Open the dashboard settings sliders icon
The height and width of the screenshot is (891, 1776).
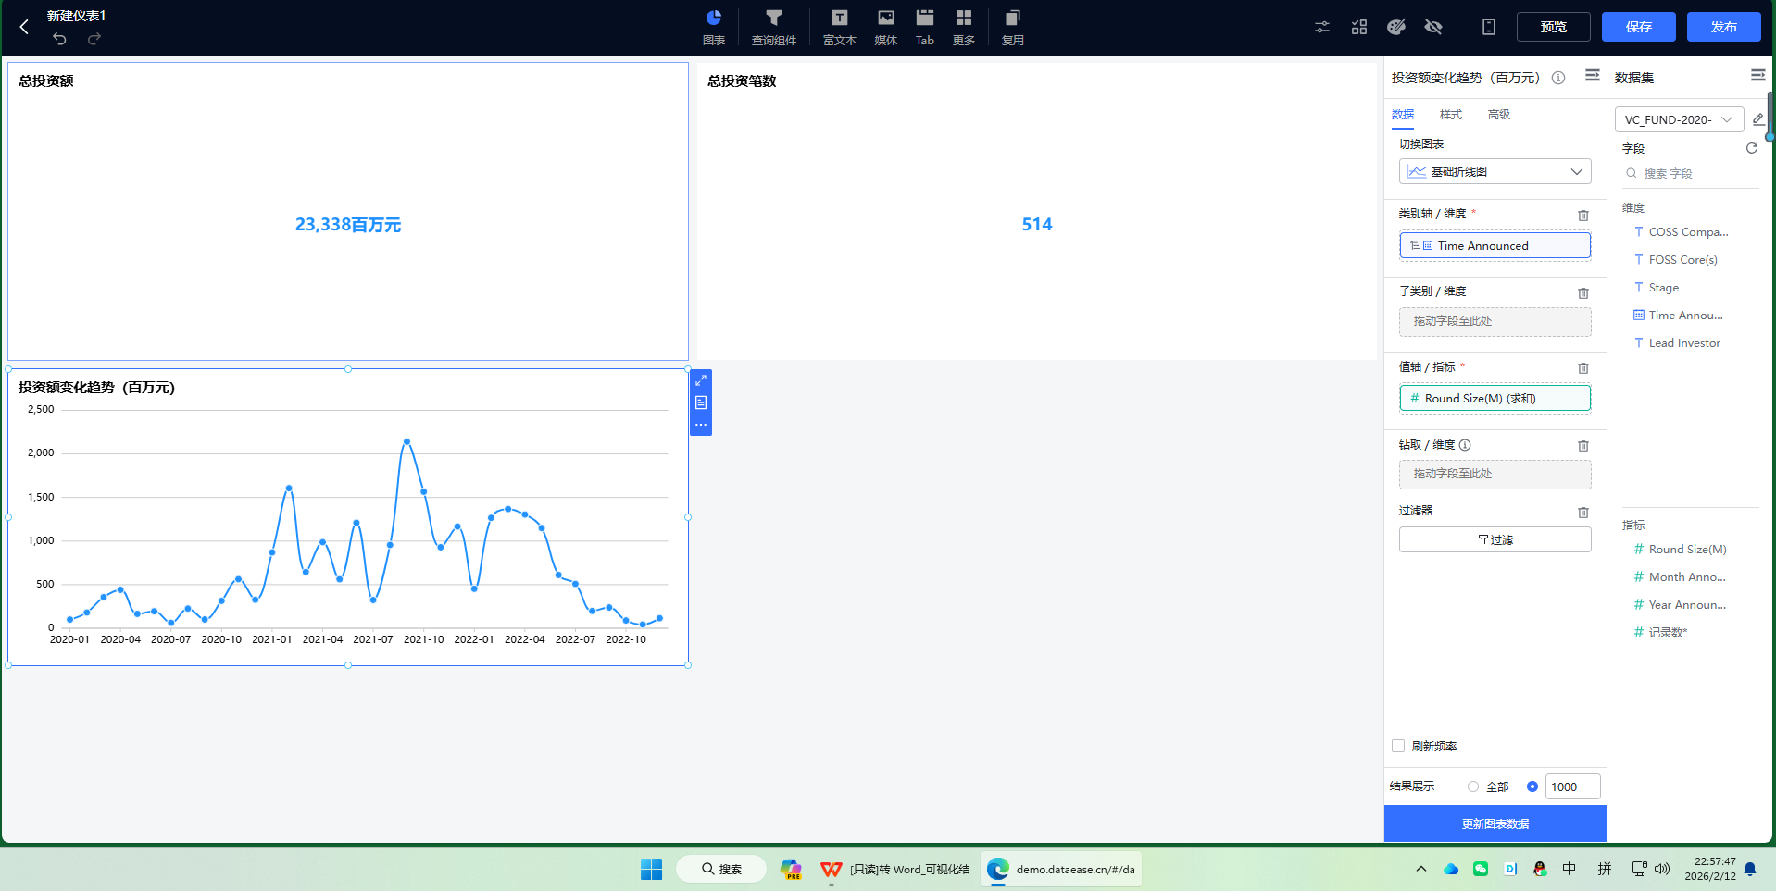(x=1322, y=27)
